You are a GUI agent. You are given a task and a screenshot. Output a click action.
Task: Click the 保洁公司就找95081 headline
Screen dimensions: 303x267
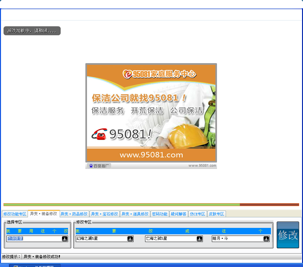[139, 98]
